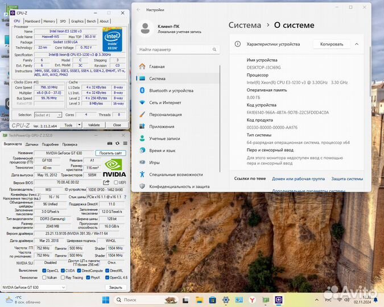This screenshot has height=307, width=384.
Task: Open Домен или рабочая группа link
Action: pos(298,179)
